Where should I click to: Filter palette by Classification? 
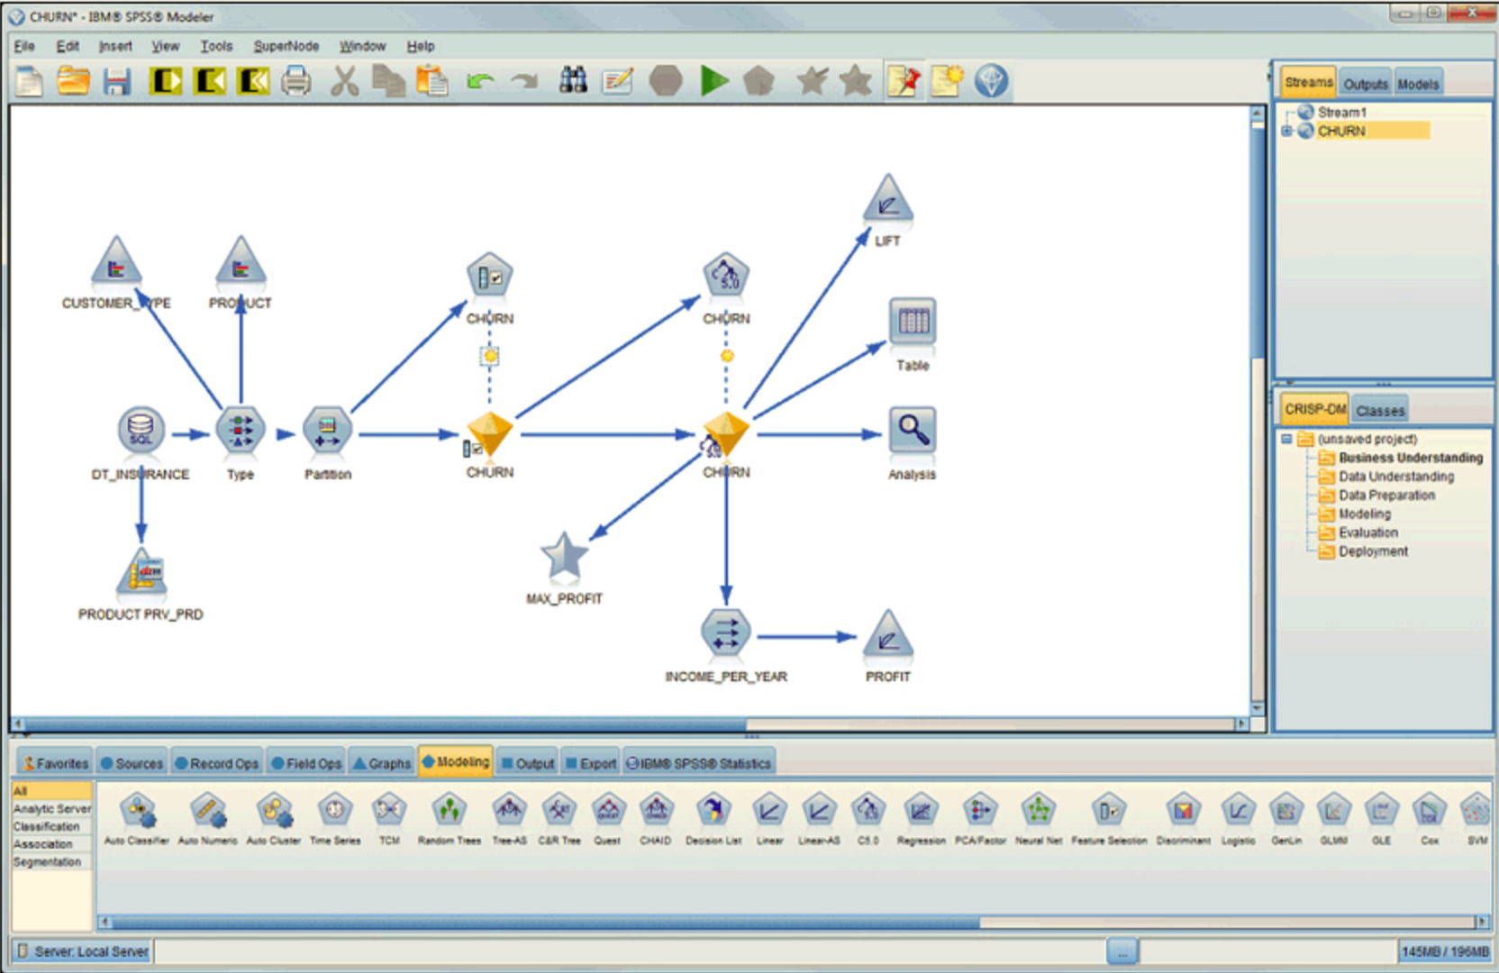pyautogui.click(x=51, y=826)
